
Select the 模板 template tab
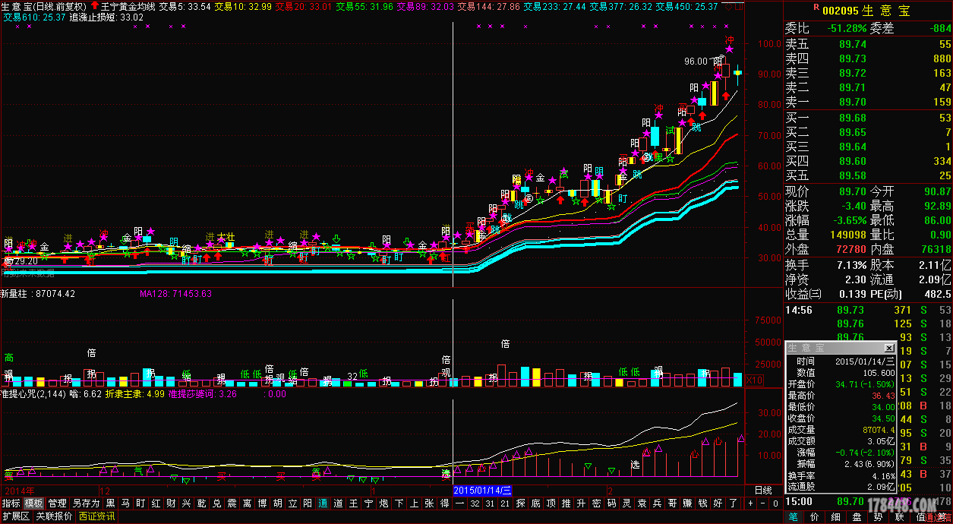(33, 503)
